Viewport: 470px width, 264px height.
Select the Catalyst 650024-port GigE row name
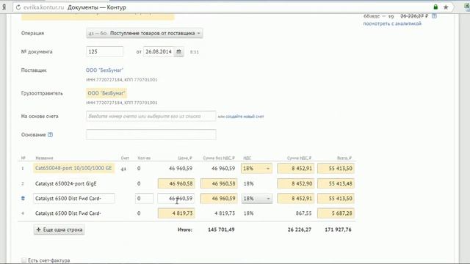65,184
